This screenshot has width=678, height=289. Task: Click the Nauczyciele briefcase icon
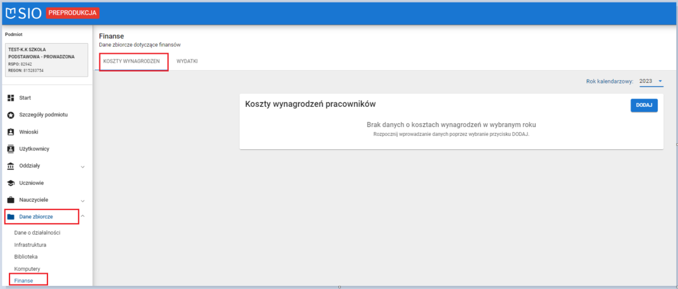tap(11, 200)
